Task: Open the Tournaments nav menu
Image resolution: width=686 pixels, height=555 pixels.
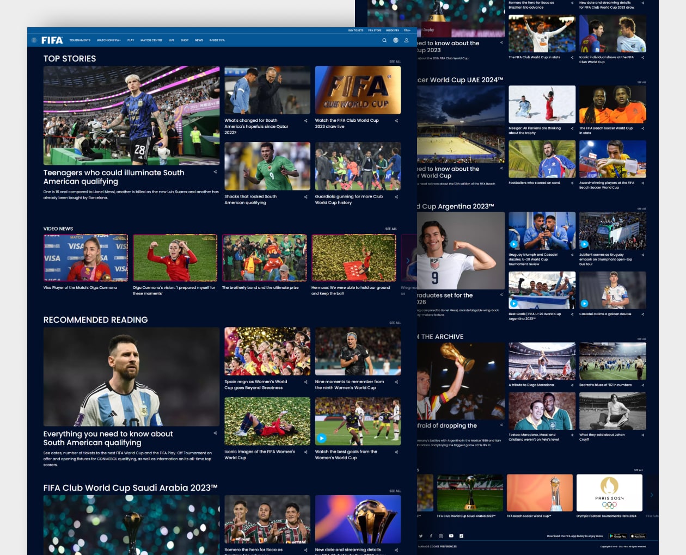Action: point(80,40)
